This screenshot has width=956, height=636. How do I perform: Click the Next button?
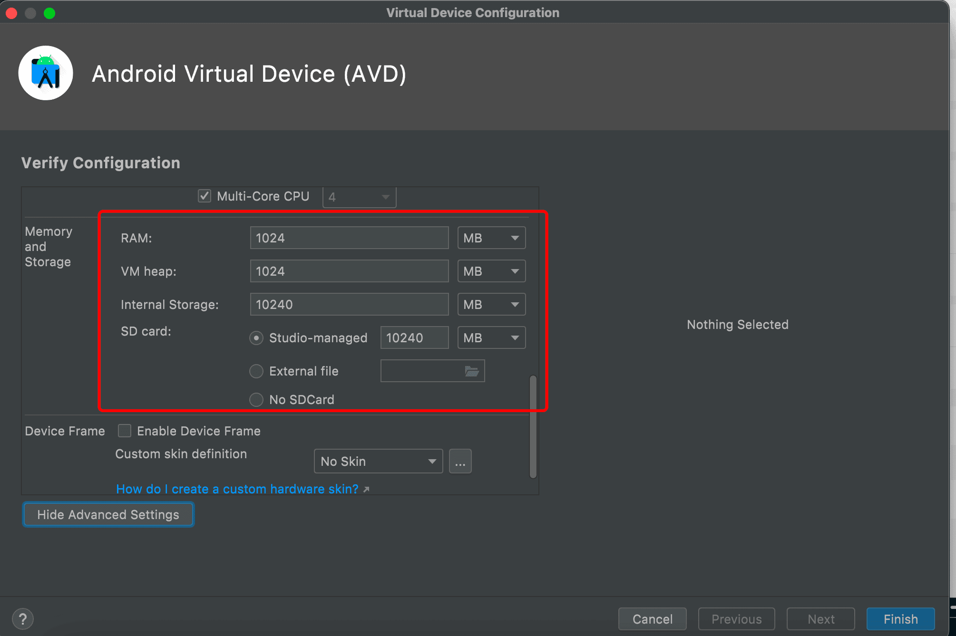pos(820,619)
